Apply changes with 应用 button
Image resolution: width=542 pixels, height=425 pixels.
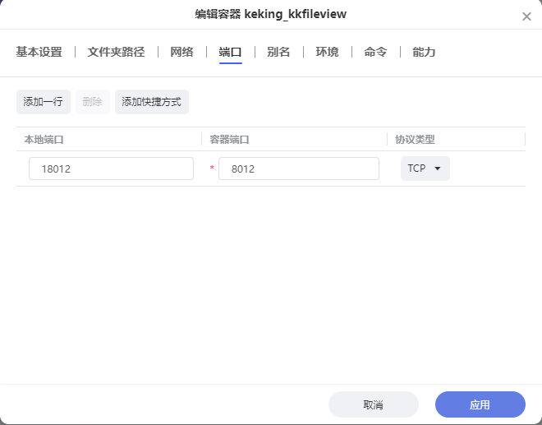[480, 404]
